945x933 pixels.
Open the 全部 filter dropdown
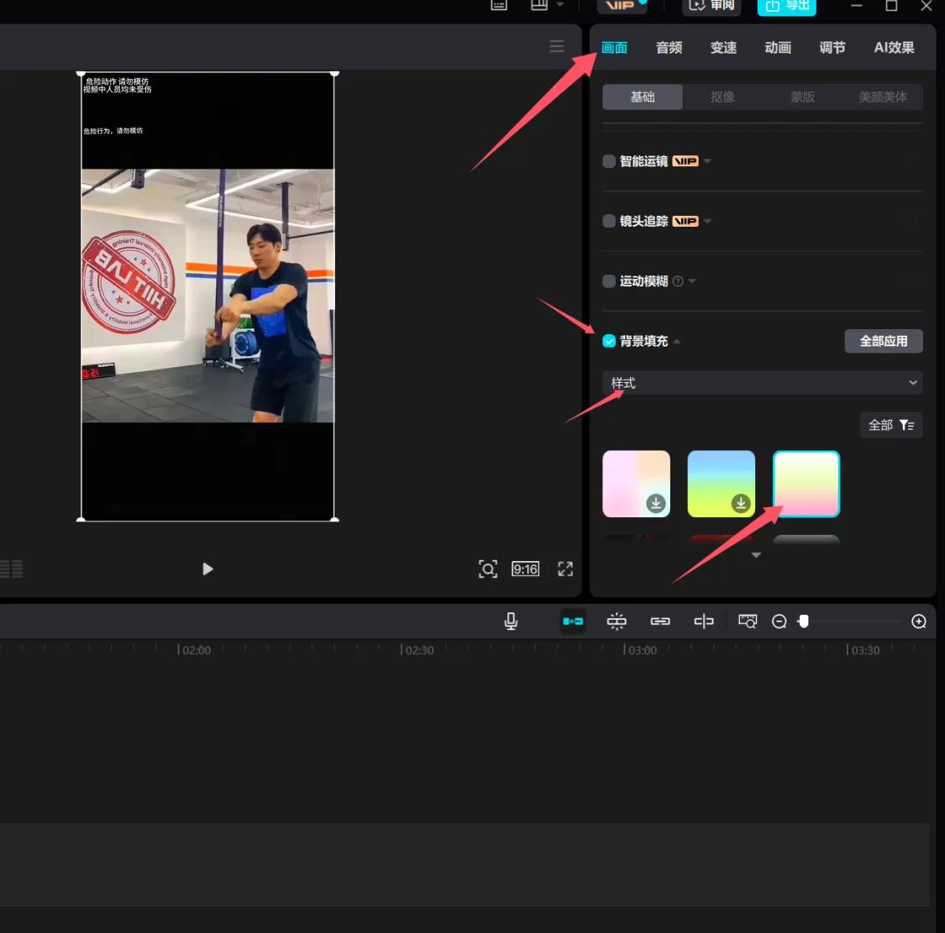point(891,425)
